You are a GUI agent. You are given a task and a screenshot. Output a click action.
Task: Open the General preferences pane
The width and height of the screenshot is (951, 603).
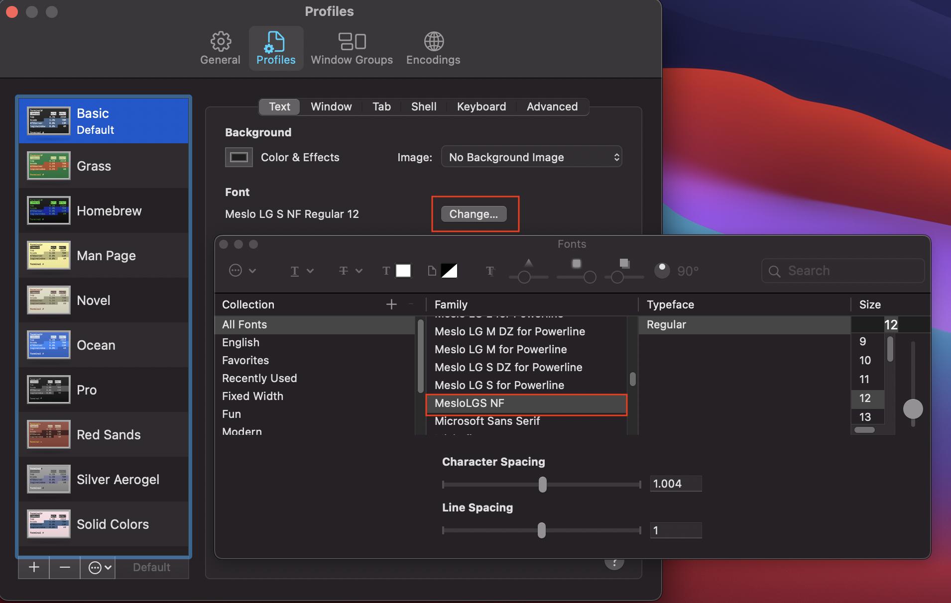click(x=220, y=48)
